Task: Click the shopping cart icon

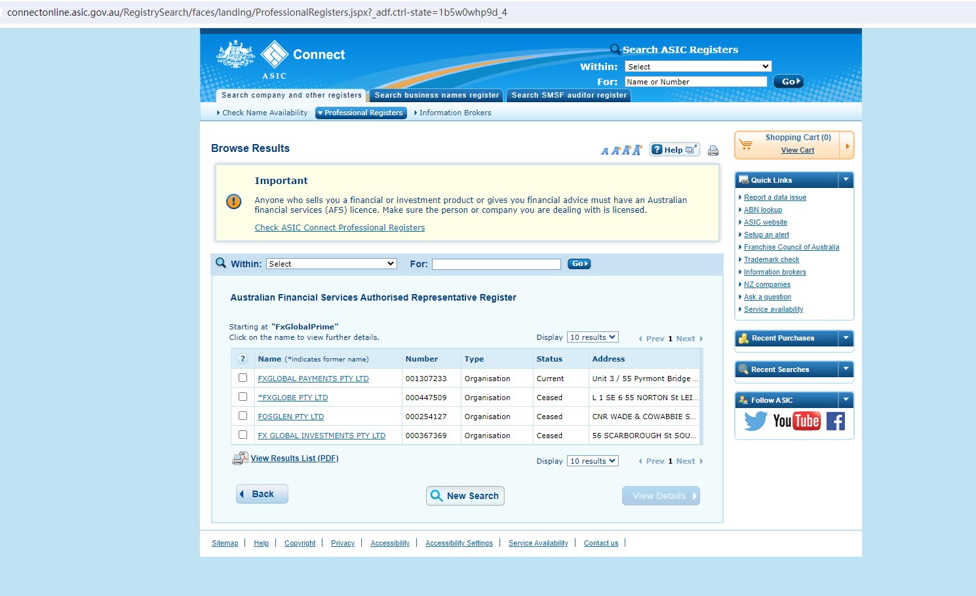Action: [x=746, y=143]
